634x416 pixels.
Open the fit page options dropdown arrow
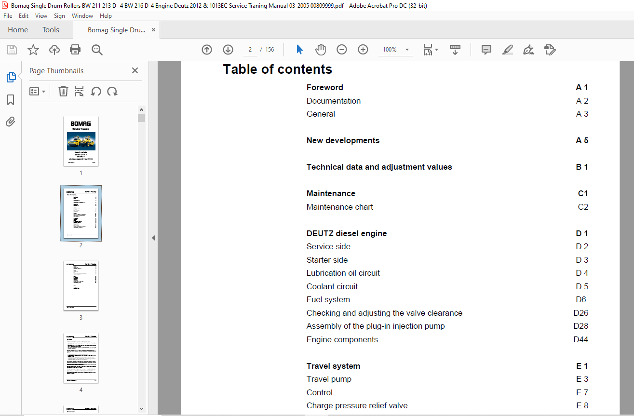[x=436, y=50]
